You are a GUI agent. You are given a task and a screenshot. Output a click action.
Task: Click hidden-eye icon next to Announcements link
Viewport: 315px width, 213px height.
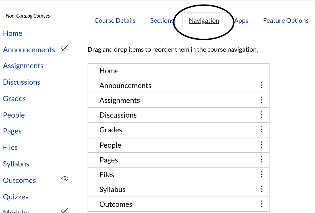click(x=65, y=49)
